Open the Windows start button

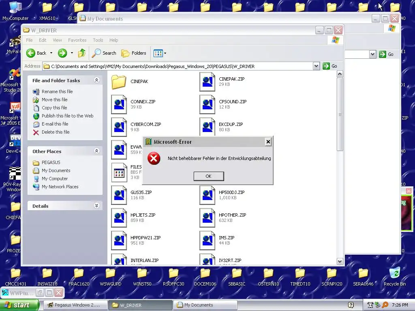click(x=19, y=305)
